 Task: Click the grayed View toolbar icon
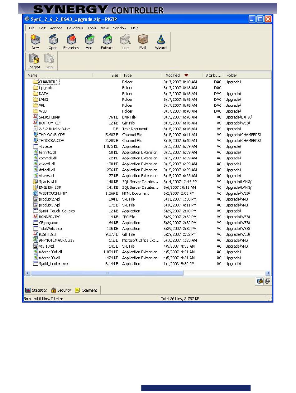(125, 40)
